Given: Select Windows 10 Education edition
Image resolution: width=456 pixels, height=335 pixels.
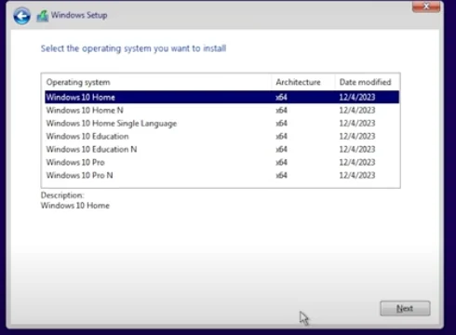Looking at the screenshot, I should pyautogui.click(x=221, y=136).
